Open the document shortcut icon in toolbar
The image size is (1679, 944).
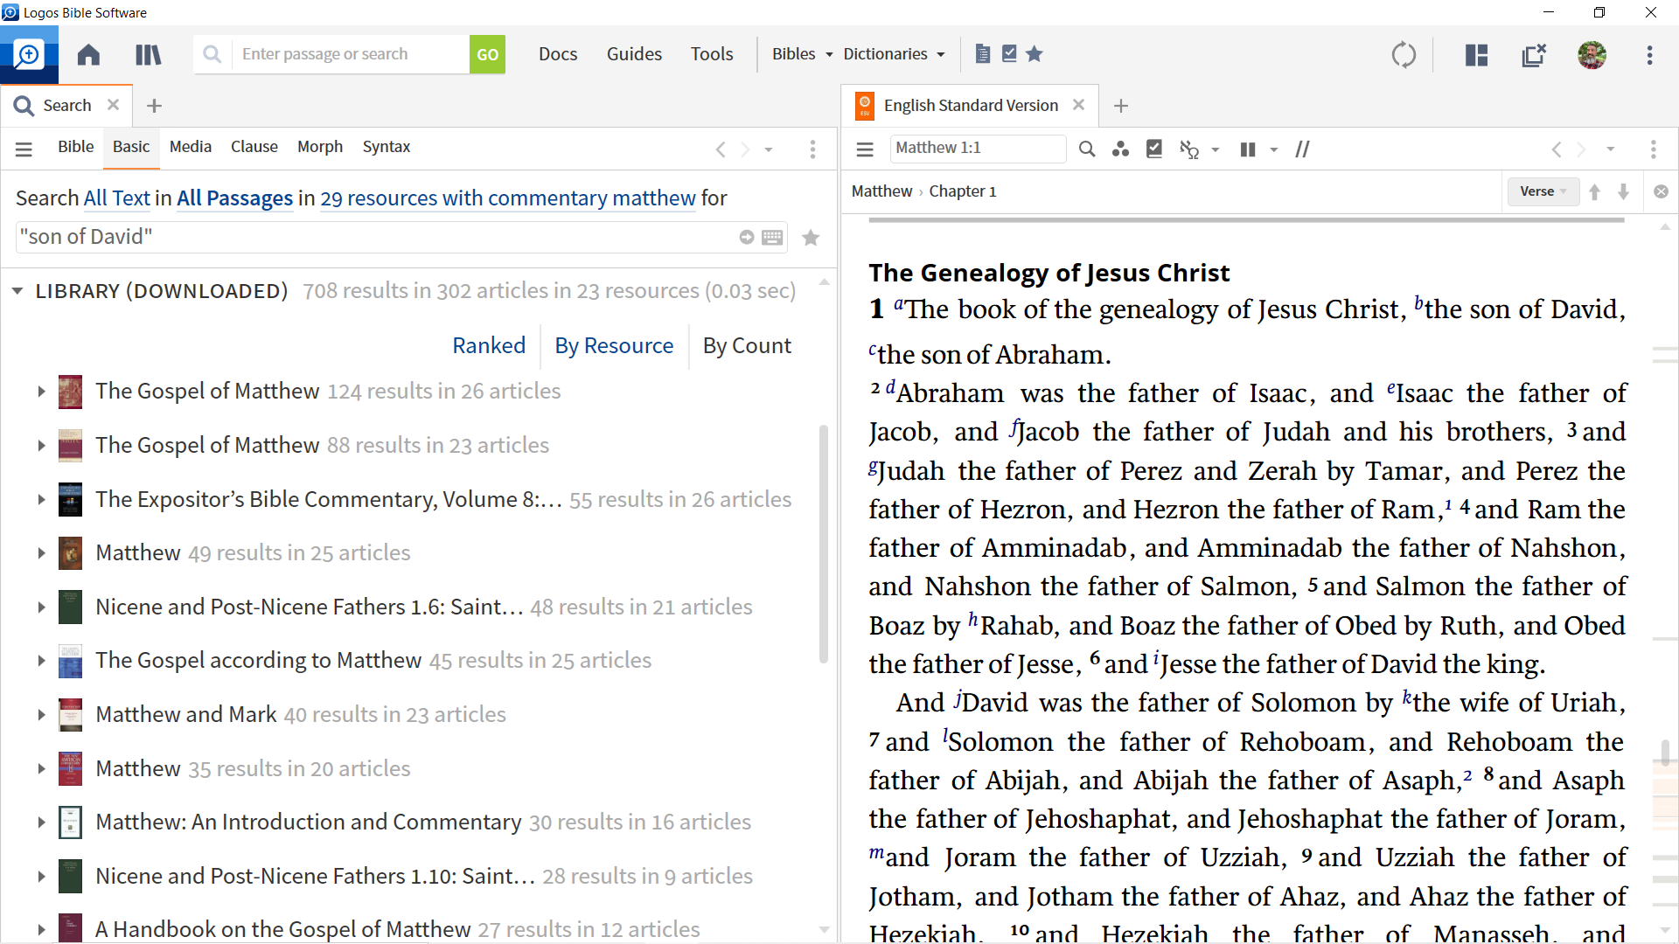(x=983, y=54)
